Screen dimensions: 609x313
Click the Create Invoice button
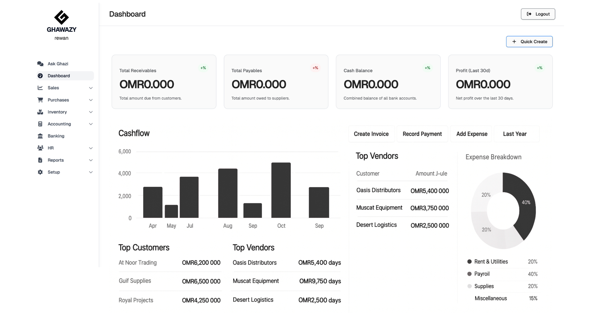pyautogui.click(x=371, y=134)
